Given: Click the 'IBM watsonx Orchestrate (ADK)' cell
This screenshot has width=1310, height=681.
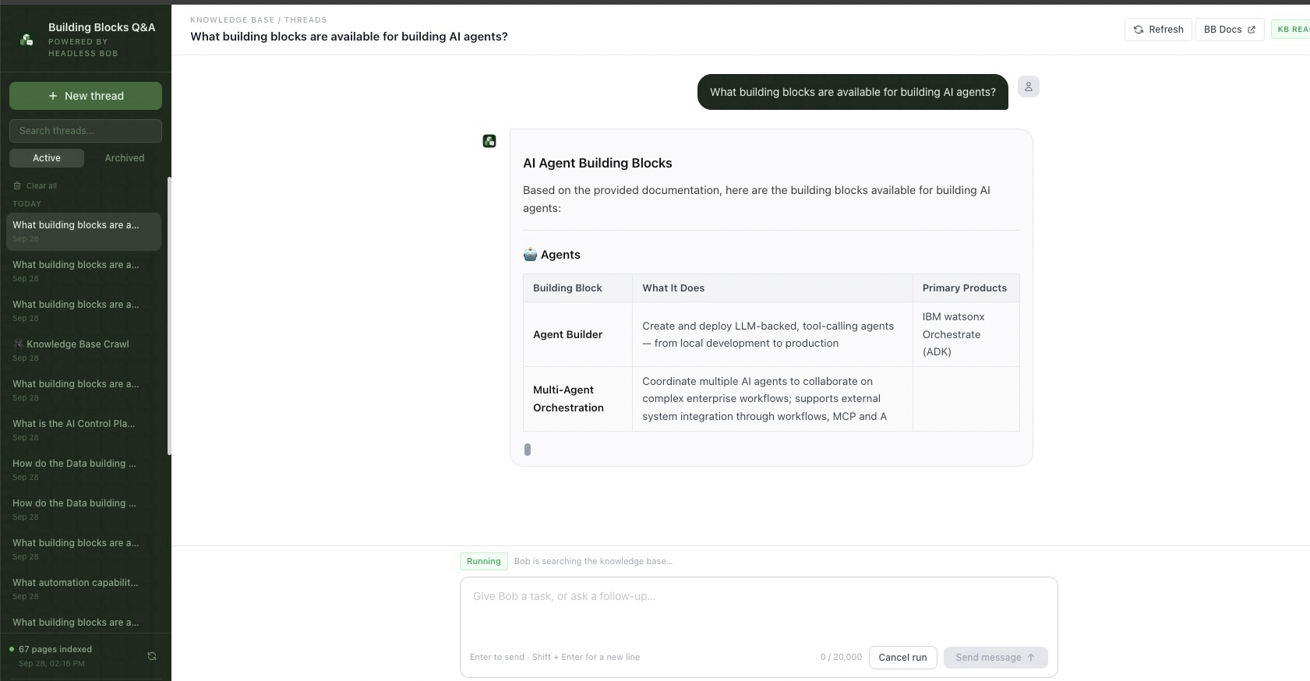Looking at the screenshot, I should pos(966,334).
